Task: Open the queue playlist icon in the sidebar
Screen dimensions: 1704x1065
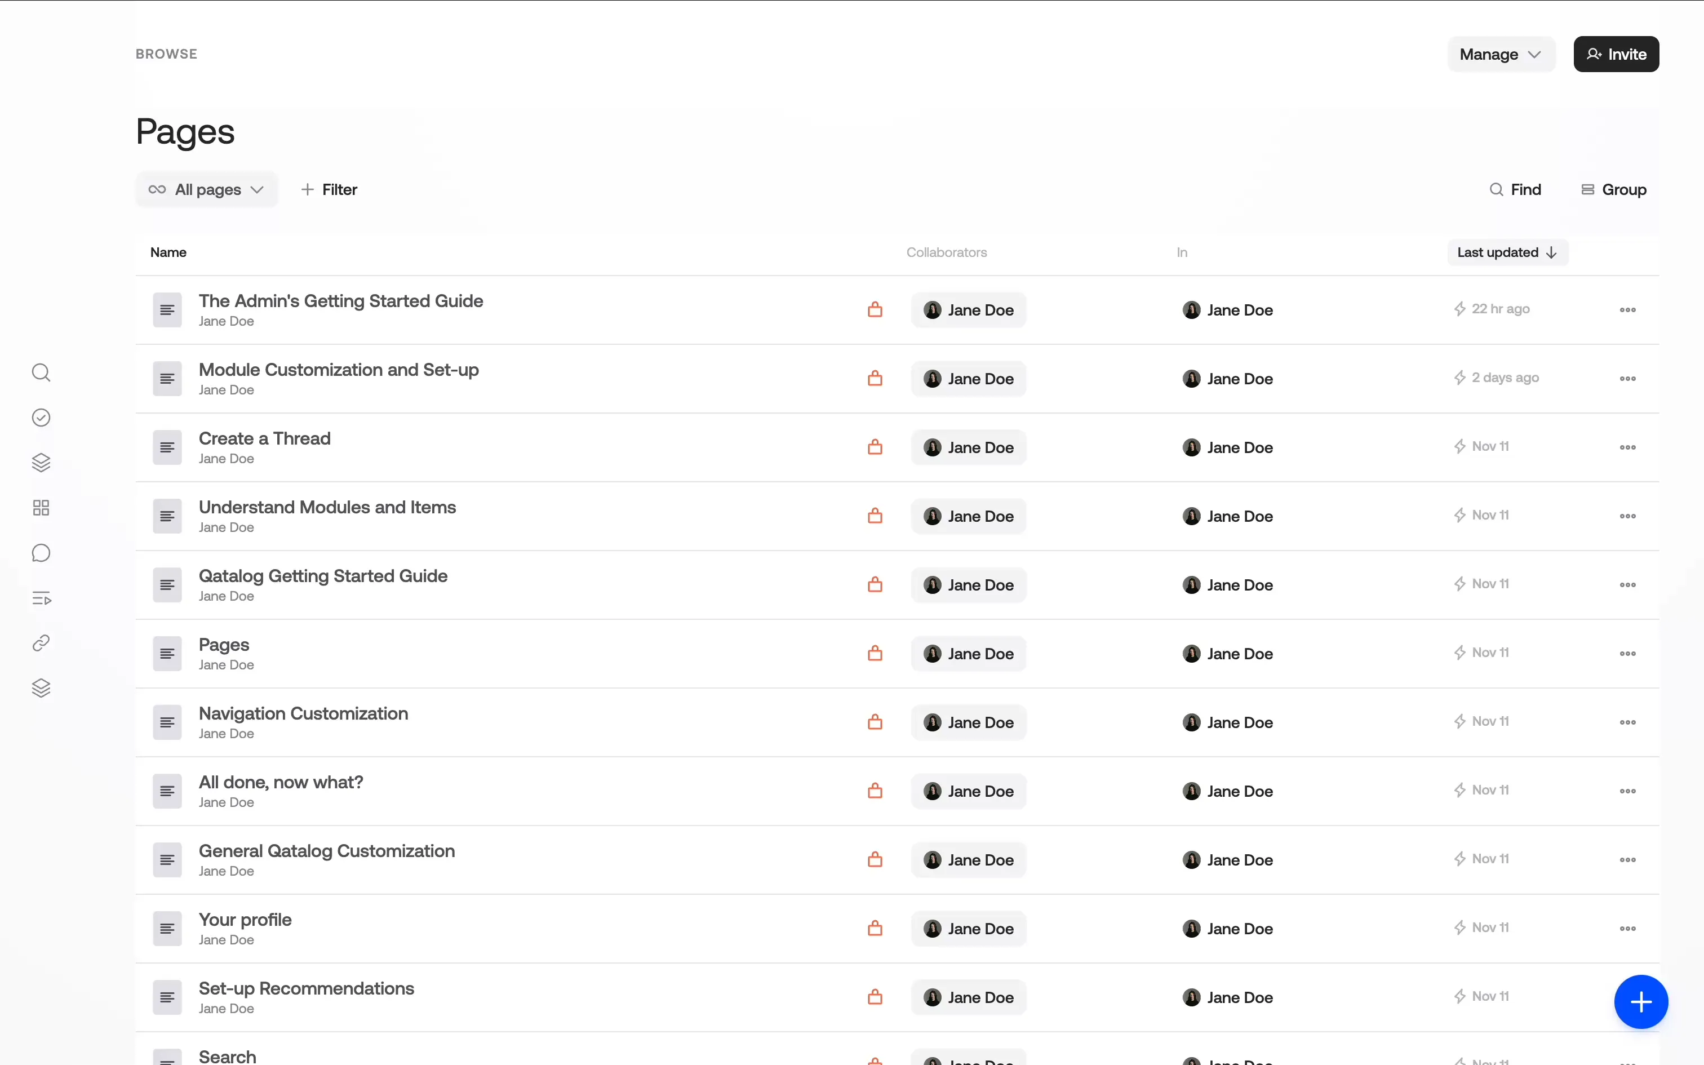Action: 41,598
